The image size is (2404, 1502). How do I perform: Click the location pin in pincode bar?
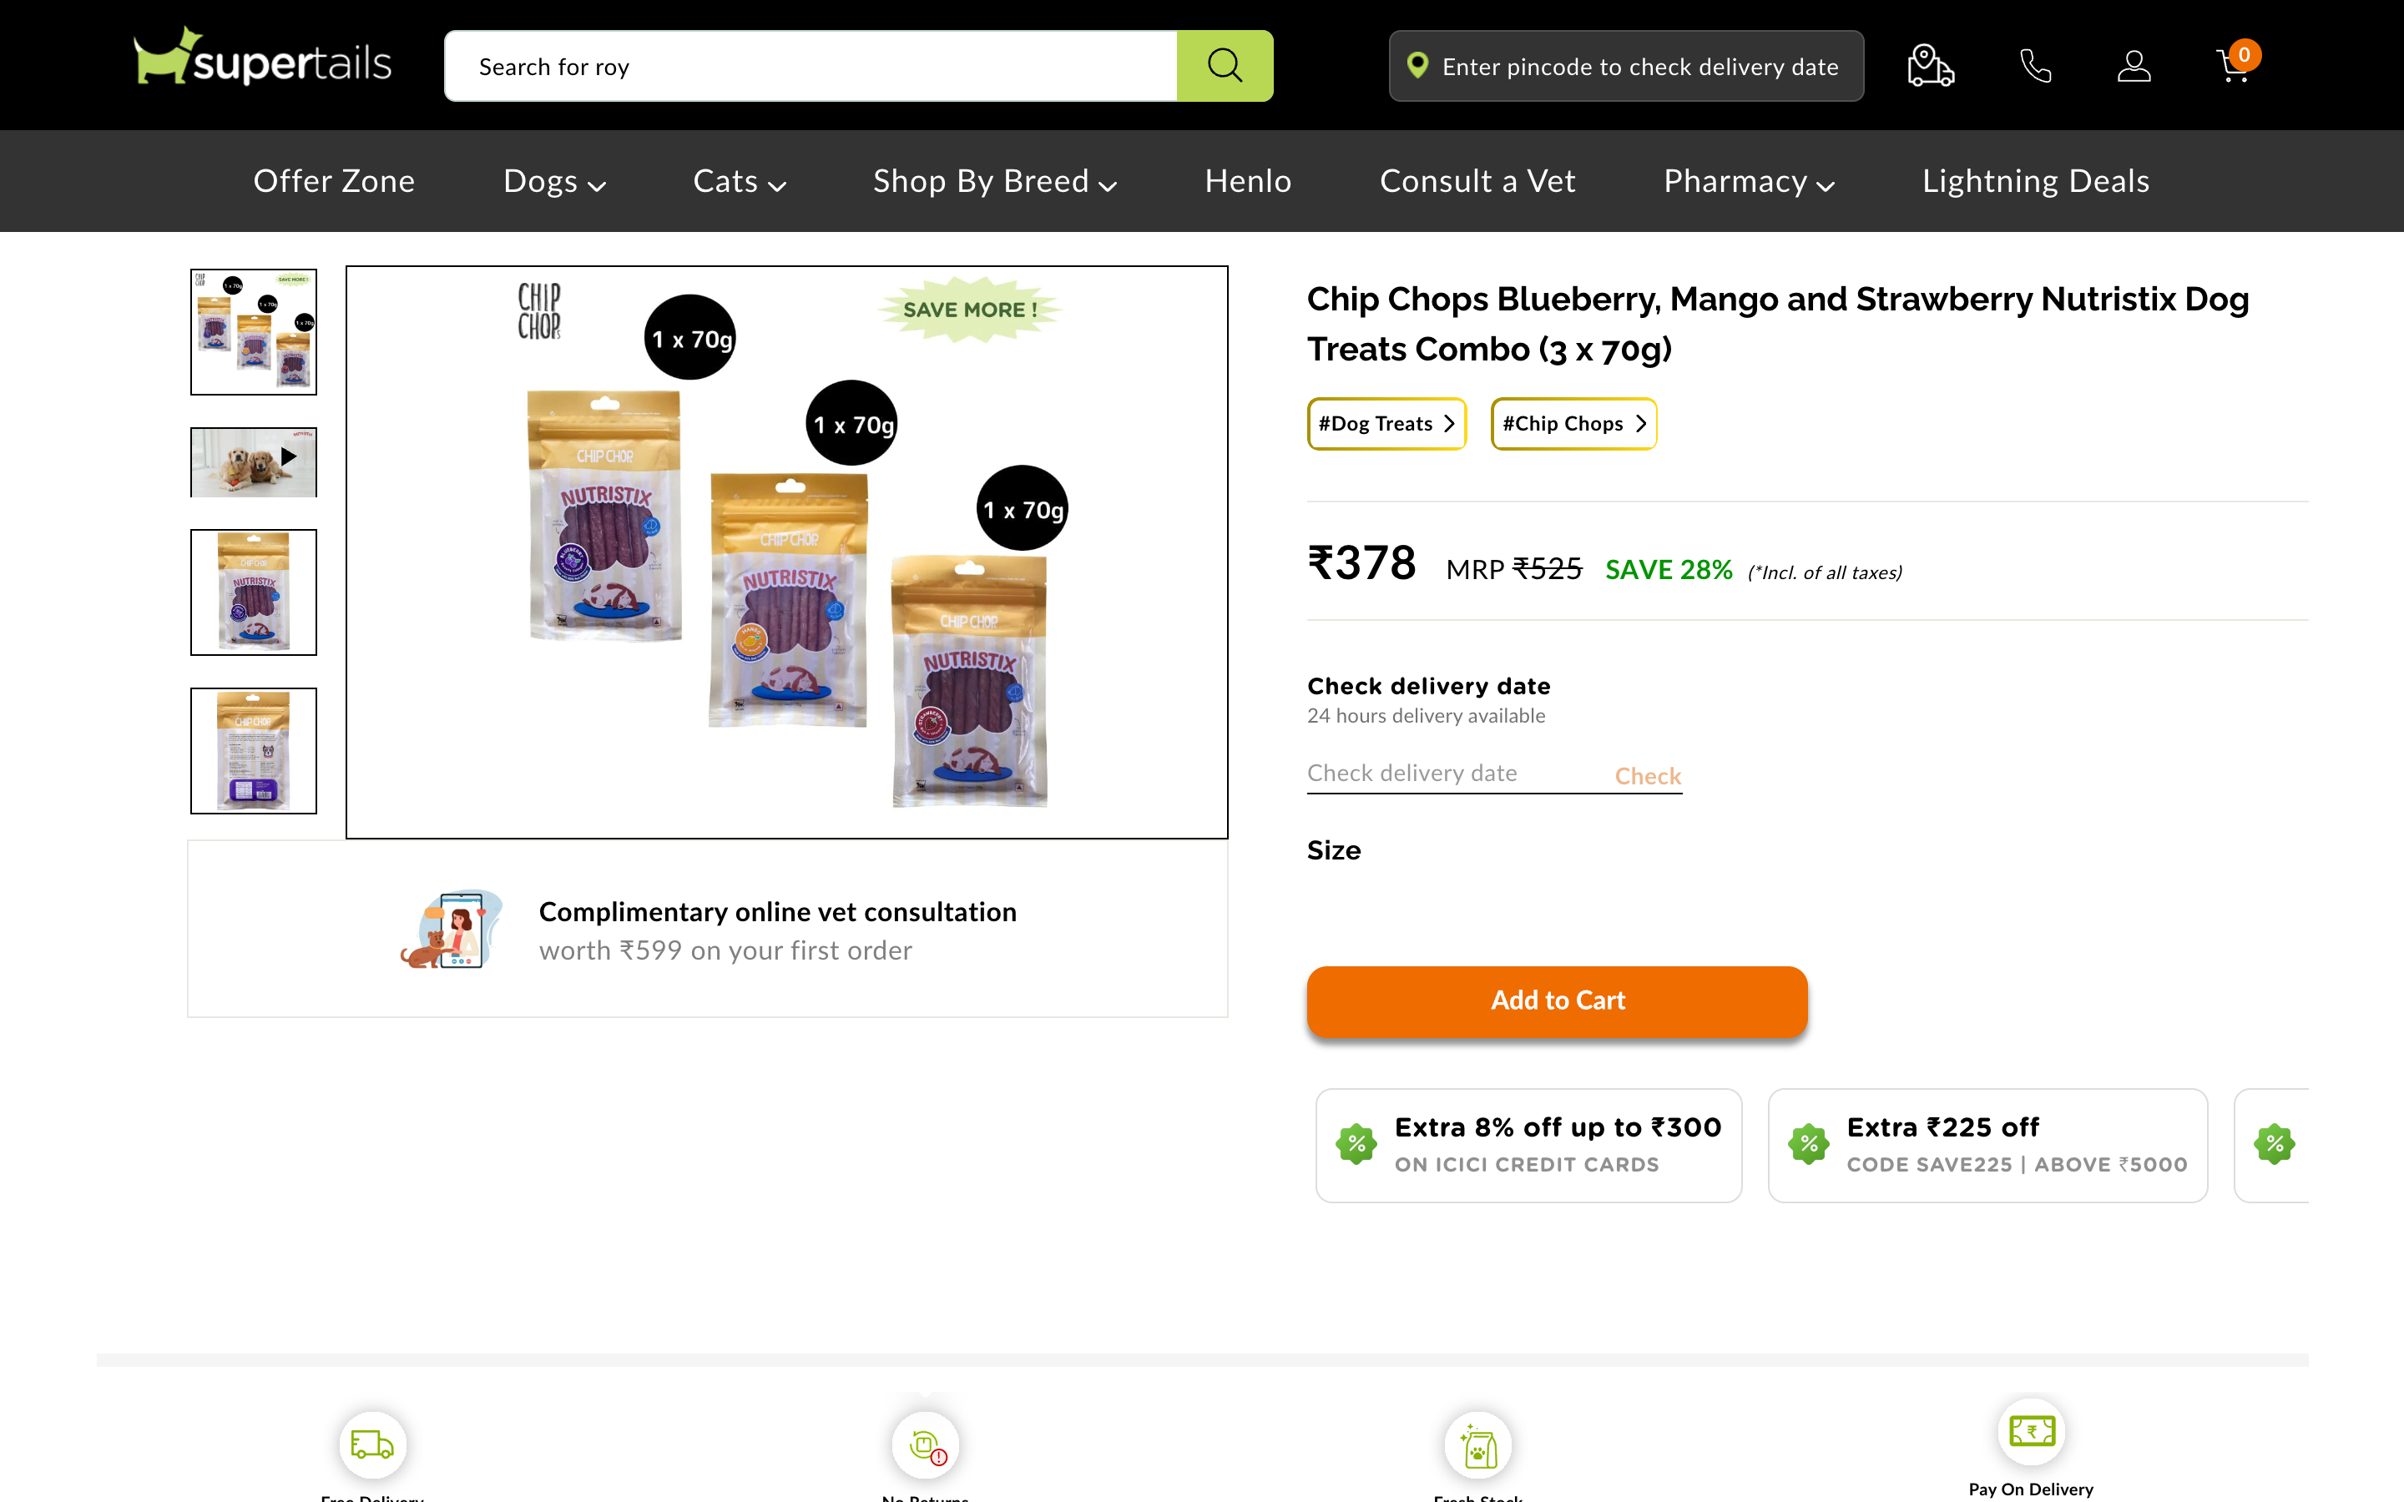[x=1417, y=66]
